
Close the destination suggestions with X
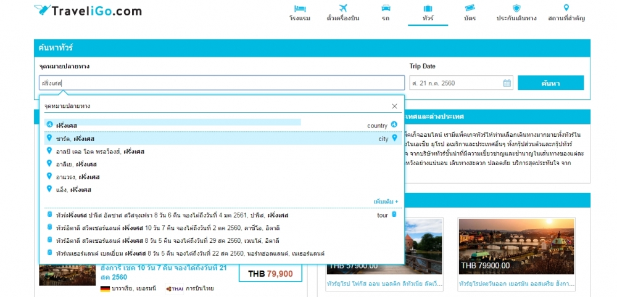[395, 106]
